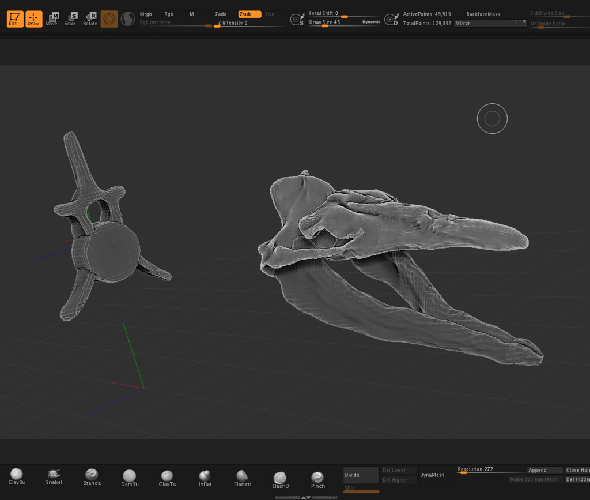Select the Pinch brush
590x500 pixels.
pyautogui.click(x=317, y=480)
